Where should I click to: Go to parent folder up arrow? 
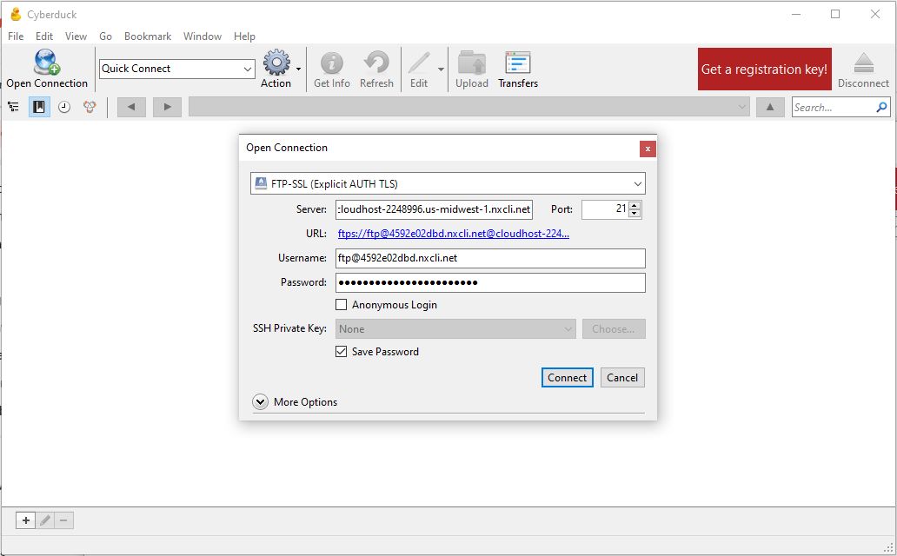pyautogui.click(x=770, y=107)
